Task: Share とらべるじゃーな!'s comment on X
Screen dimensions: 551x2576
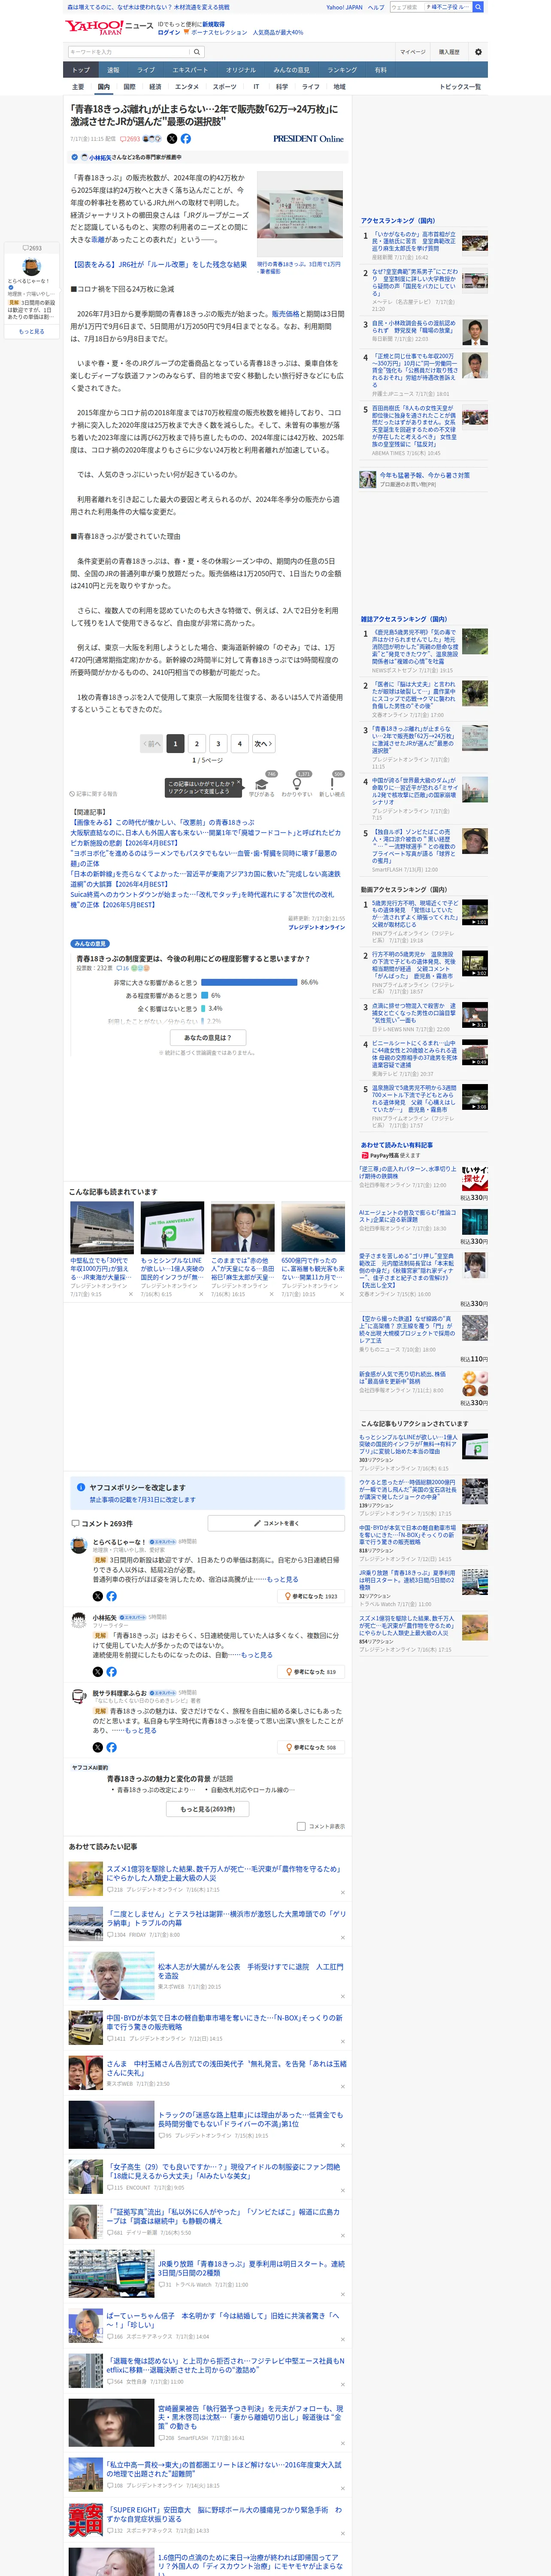Action: (x=97, y=1596)
